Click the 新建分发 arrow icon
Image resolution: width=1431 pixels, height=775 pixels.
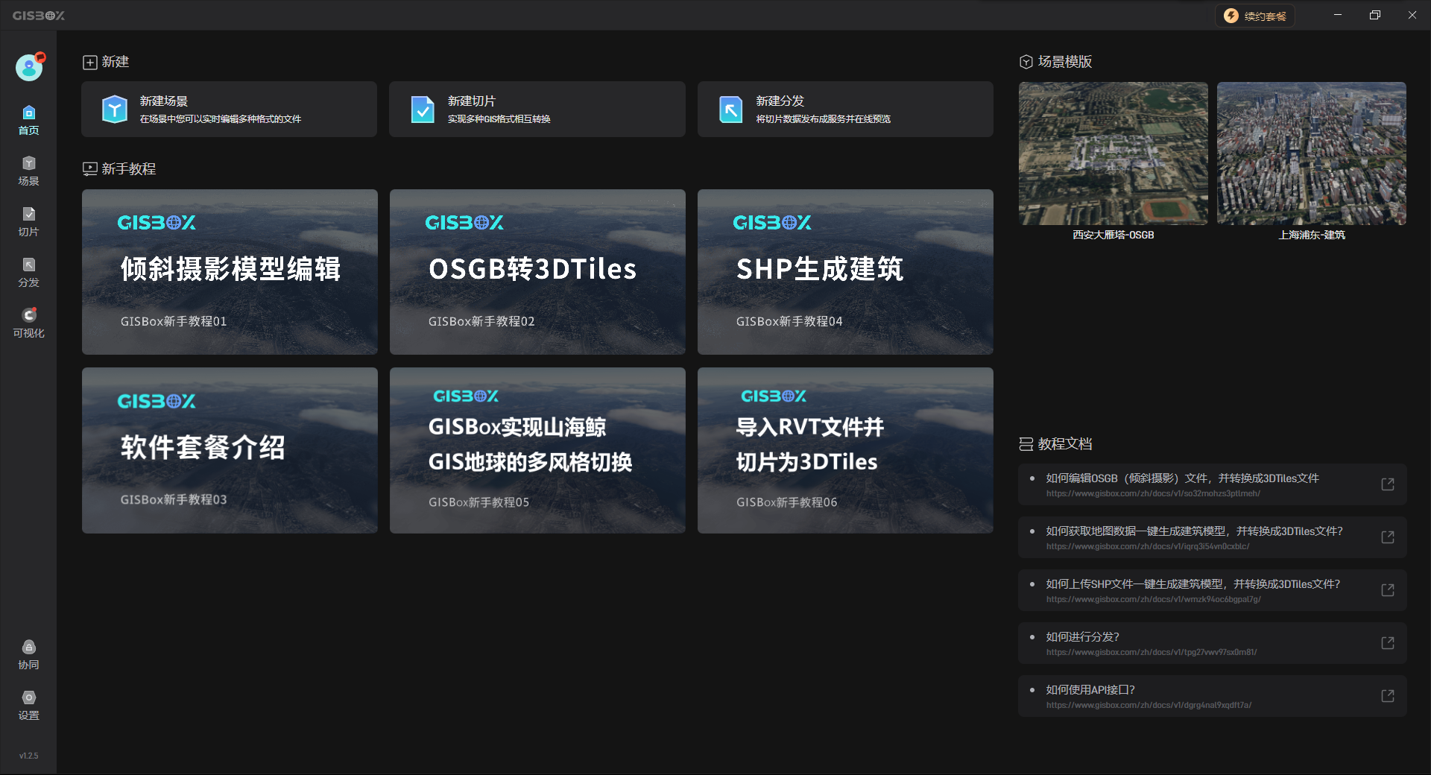(x=730, y=110)
